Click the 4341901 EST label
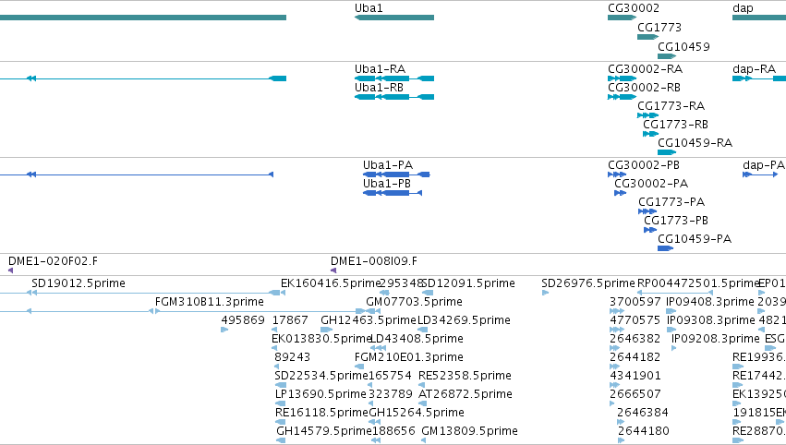Image resolution: width=786 pixels, height=445 pixels. click(635, 376)
